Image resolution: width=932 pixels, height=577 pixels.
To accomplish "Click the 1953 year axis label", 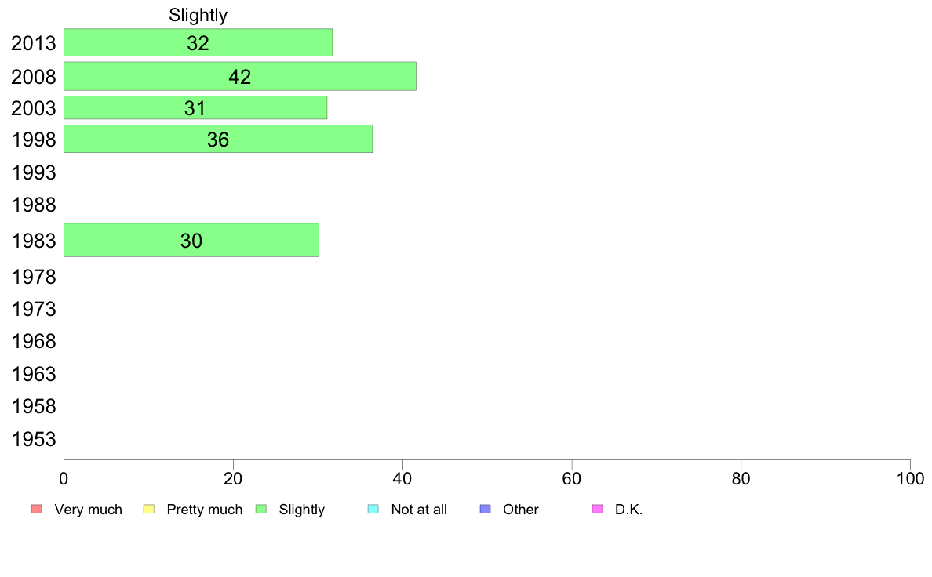I will click(x=34, y=439).
